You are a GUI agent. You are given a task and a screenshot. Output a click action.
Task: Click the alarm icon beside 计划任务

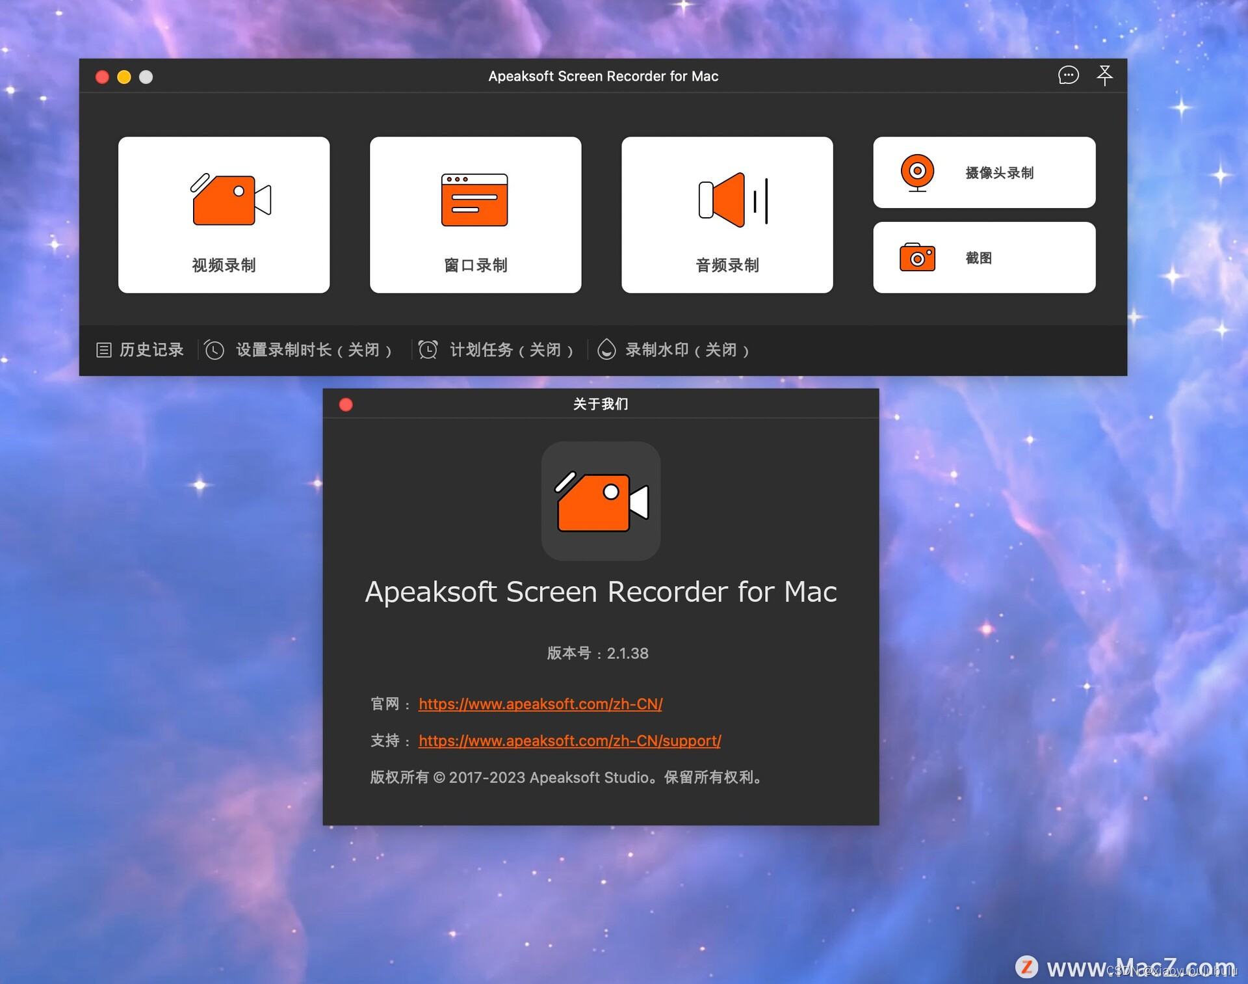click(428, 350)
